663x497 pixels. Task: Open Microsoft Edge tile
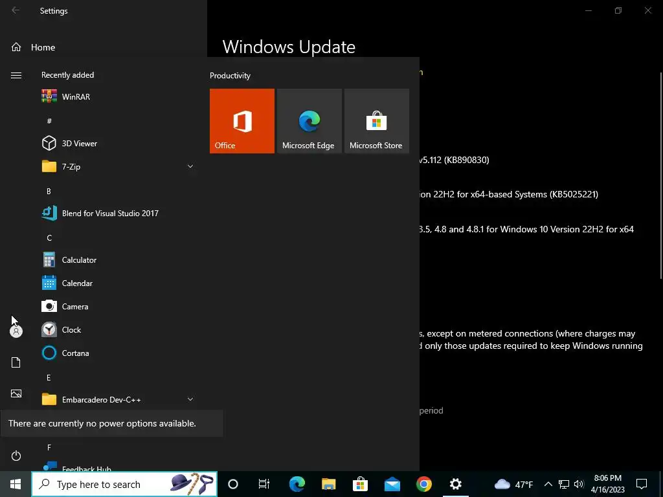click(309, 121)
